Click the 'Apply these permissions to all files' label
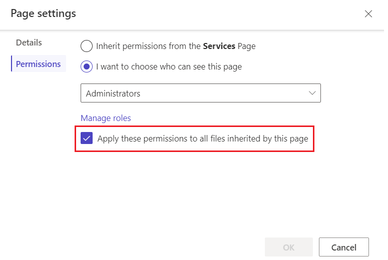 (202, 138)
